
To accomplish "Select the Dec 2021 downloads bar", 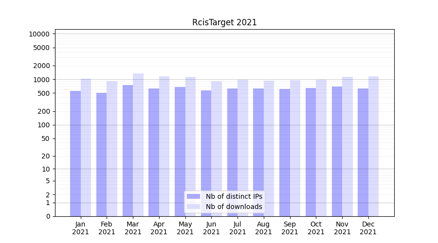I will pyautogui.click(x=373, y=146).
